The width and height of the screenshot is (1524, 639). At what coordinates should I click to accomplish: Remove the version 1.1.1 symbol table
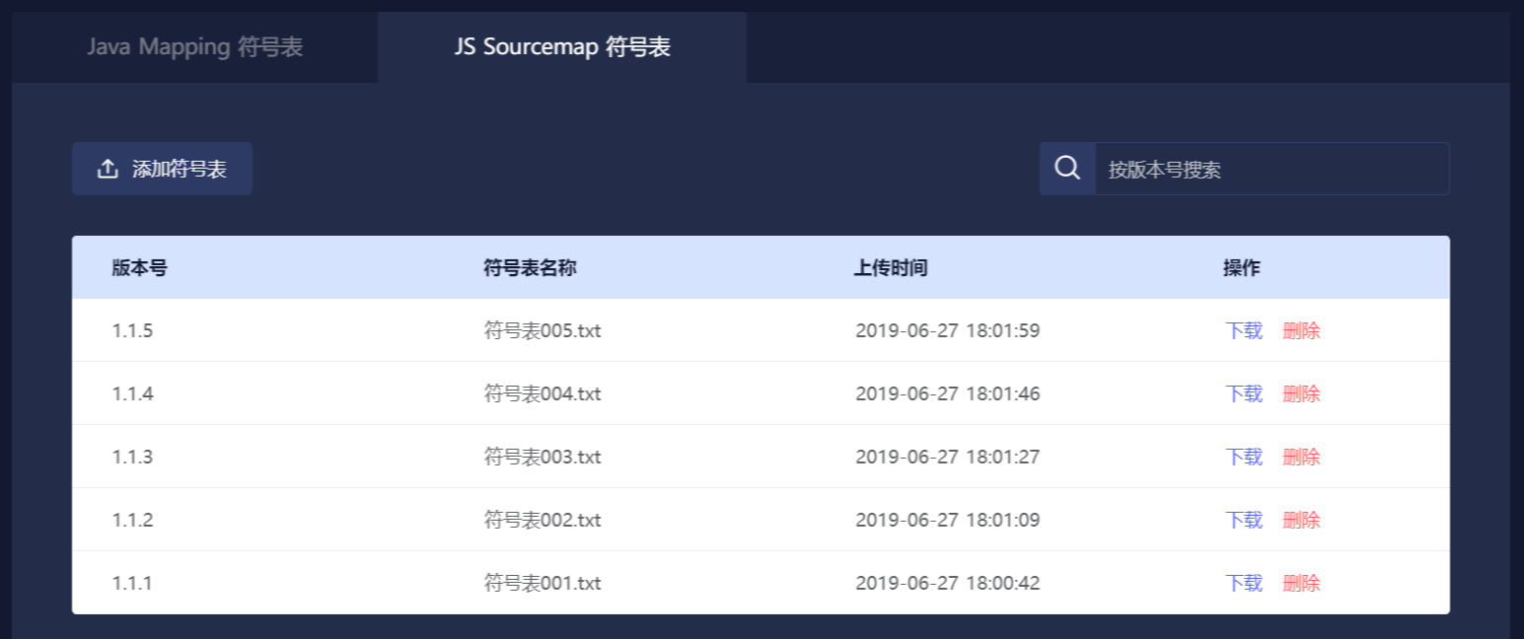(x=1301, y=583)
